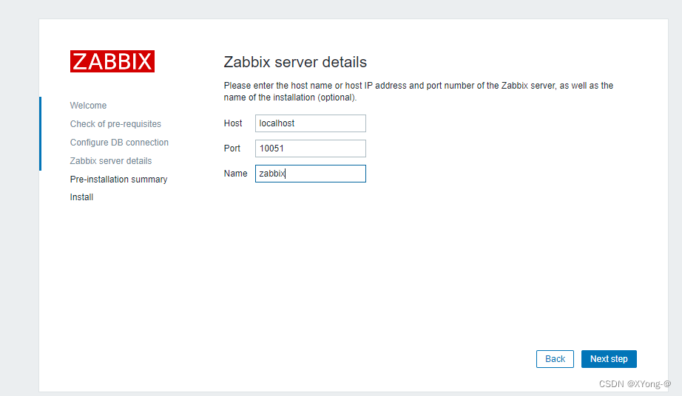Click the Pre-installation summary step
Viewport: 682px width, 396px height.
[x=119, y=180]
